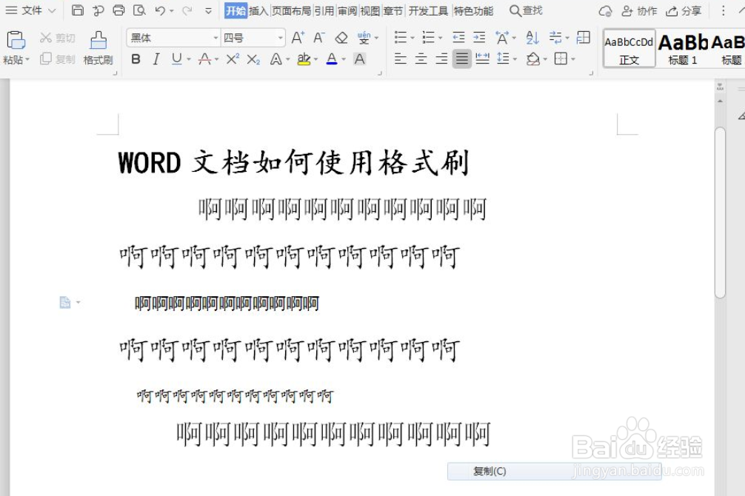Apply superscript formatting
The image size is (745, 496).
point(233,58)
